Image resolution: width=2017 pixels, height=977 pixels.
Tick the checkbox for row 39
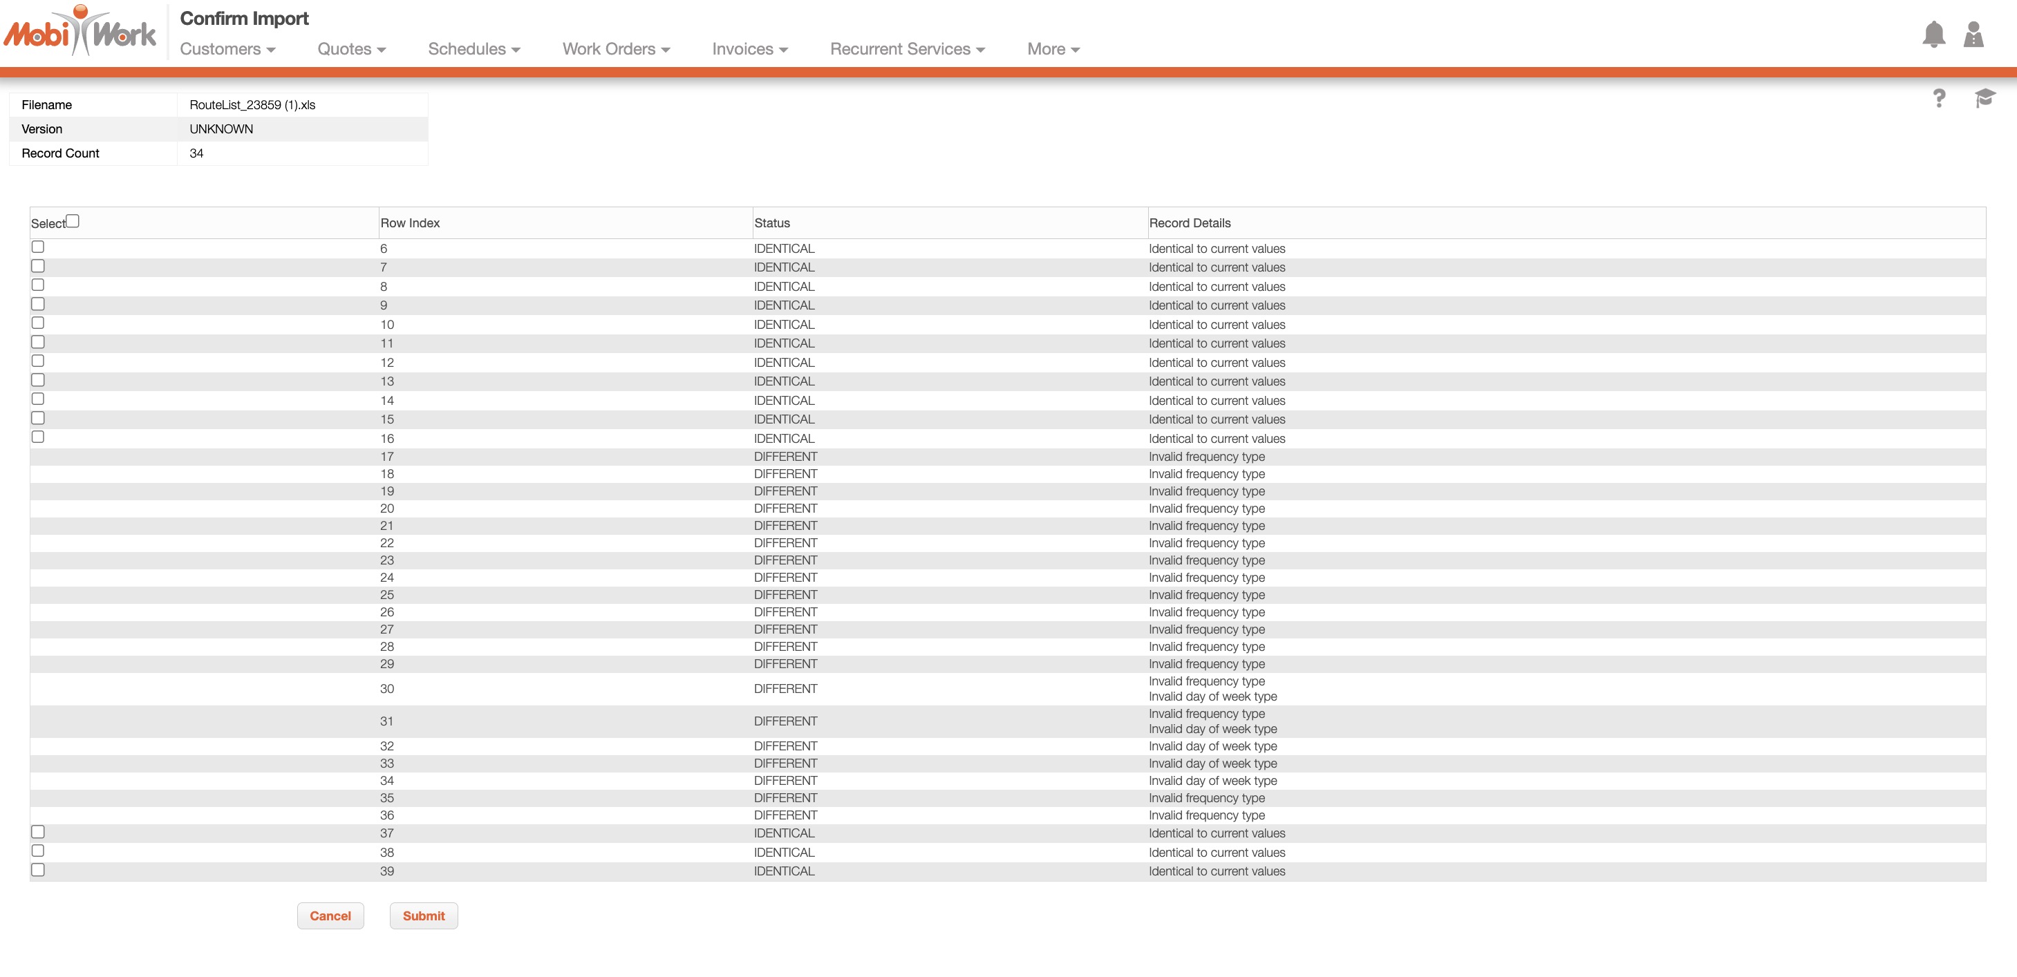coord(37,870)
